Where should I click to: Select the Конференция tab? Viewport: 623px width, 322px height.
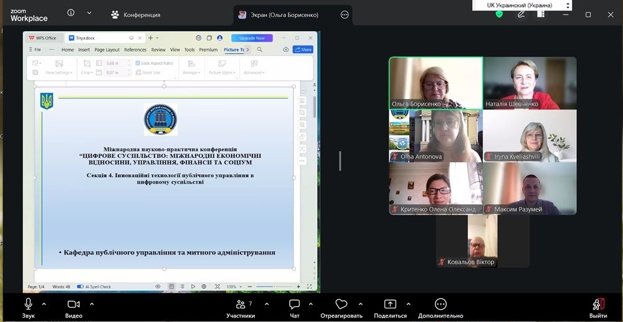pos(135,15)
